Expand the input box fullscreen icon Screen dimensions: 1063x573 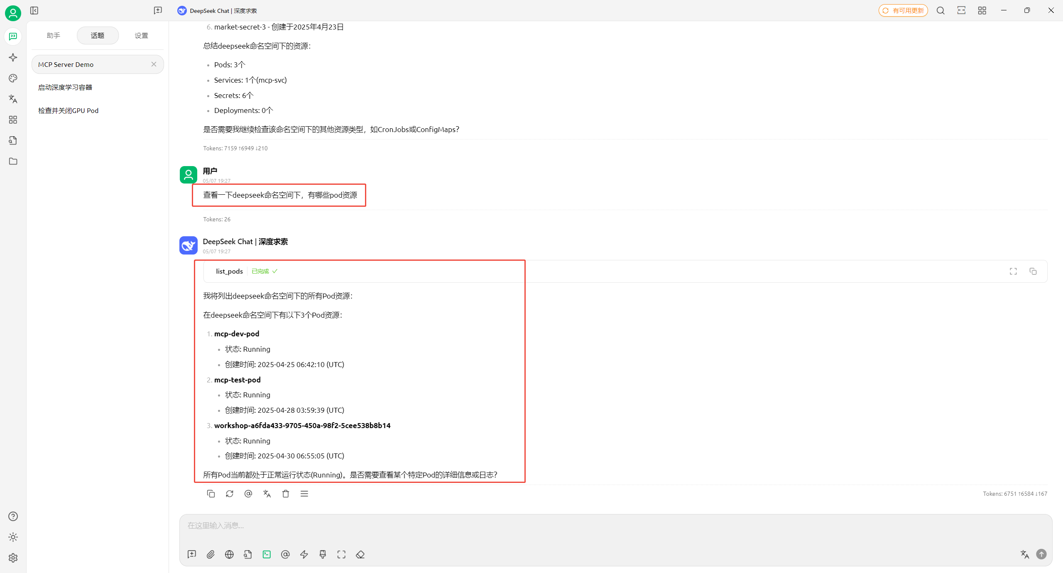click(341, 554)
